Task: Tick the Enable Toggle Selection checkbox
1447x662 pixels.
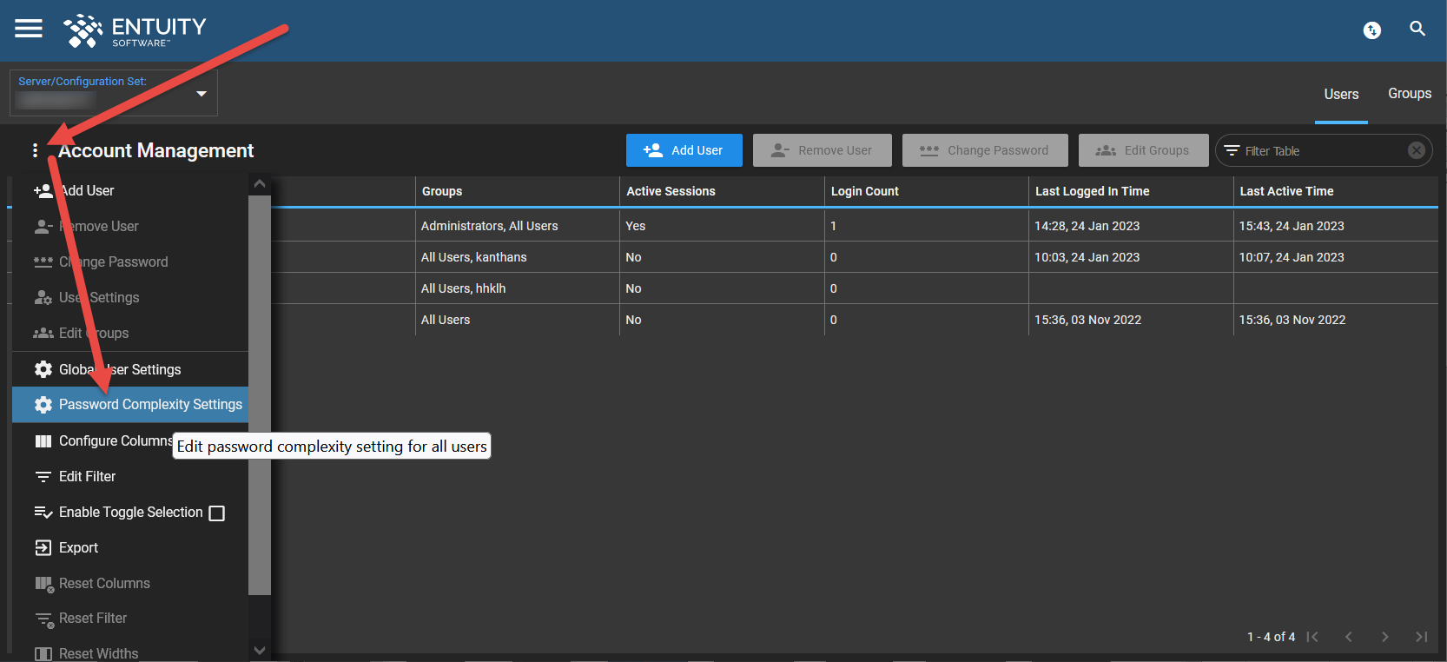Action: (x=217, y=513)
